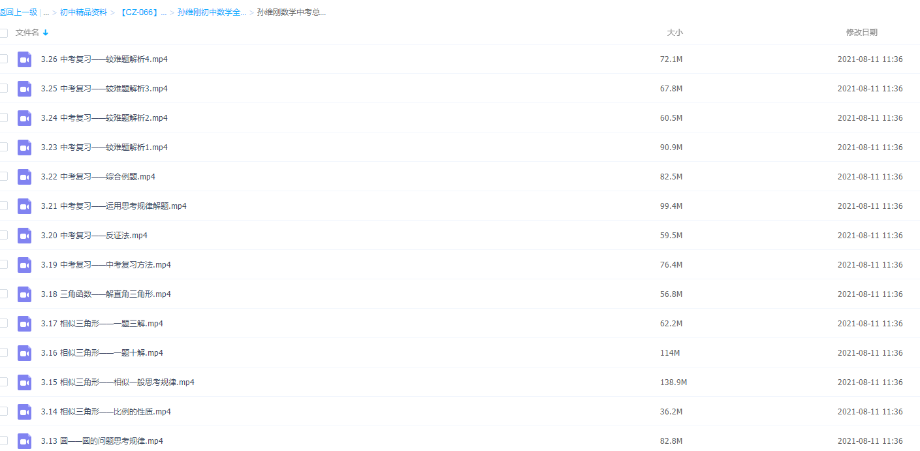Viewport: 920px width, 451px height.
Task: Click video icon for 3.20 反证法.mp4
Action: [24, 236]
